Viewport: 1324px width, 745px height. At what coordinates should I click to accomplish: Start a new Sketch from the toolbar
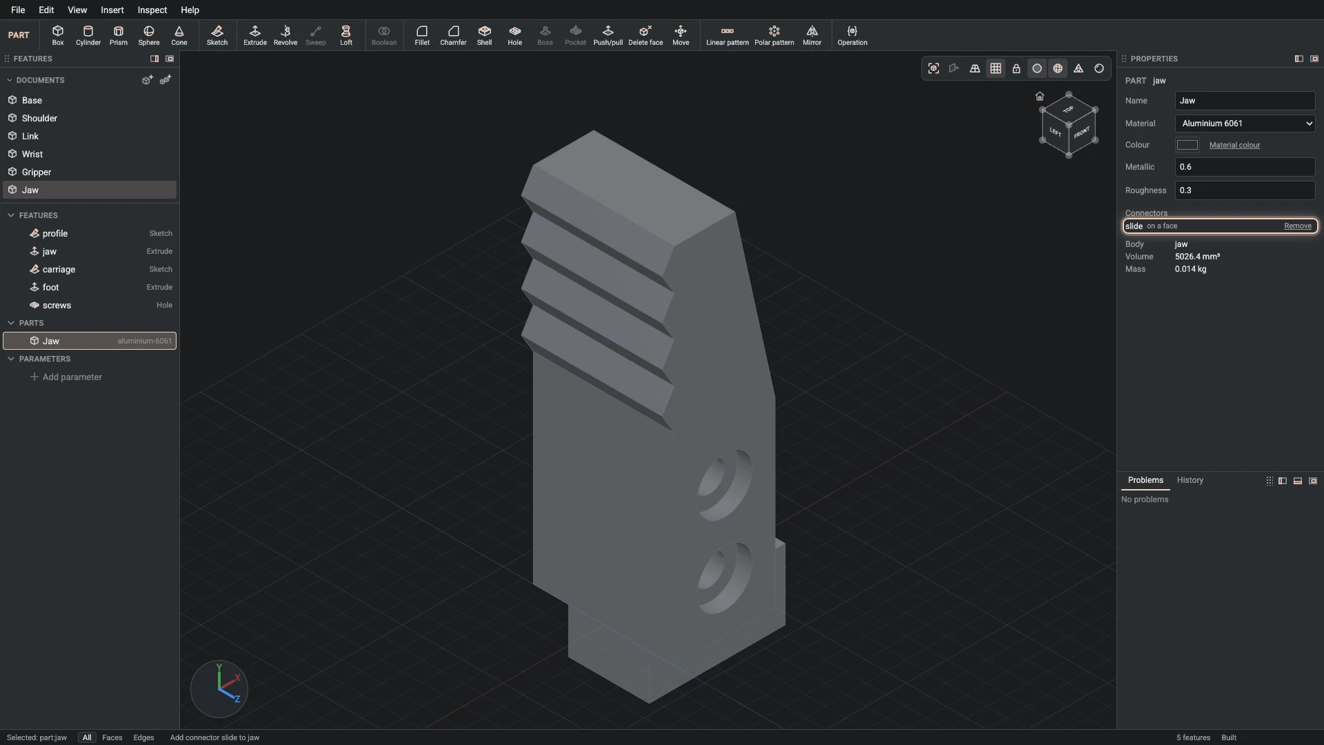point(217,35)
